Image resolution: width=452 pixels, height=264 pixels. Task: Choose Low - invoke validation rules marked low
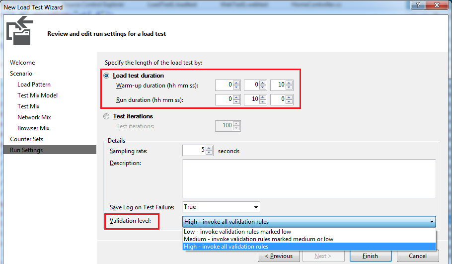309,232
